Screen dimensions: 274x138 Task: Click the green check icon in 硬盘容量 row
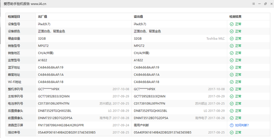click(x=232, y=39)
